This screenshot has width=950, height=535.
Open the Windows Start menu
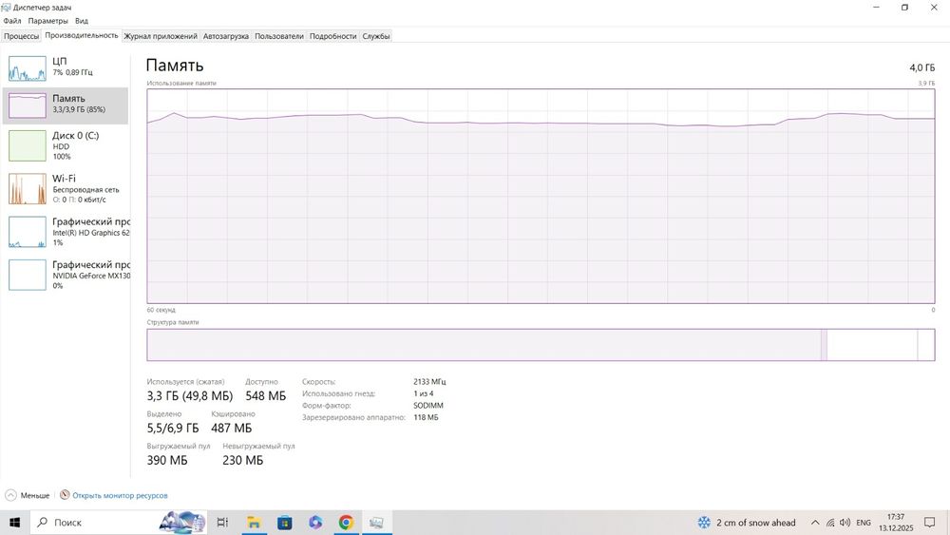click(x=14, y=523)
